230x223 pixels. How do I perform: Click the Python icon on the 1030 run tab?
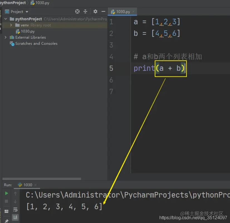(x=20, y=185)
